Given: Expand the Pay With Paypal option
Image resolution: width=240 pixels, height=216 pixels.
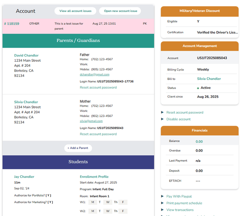Looking at the screenshot, I should coord(179,197).
